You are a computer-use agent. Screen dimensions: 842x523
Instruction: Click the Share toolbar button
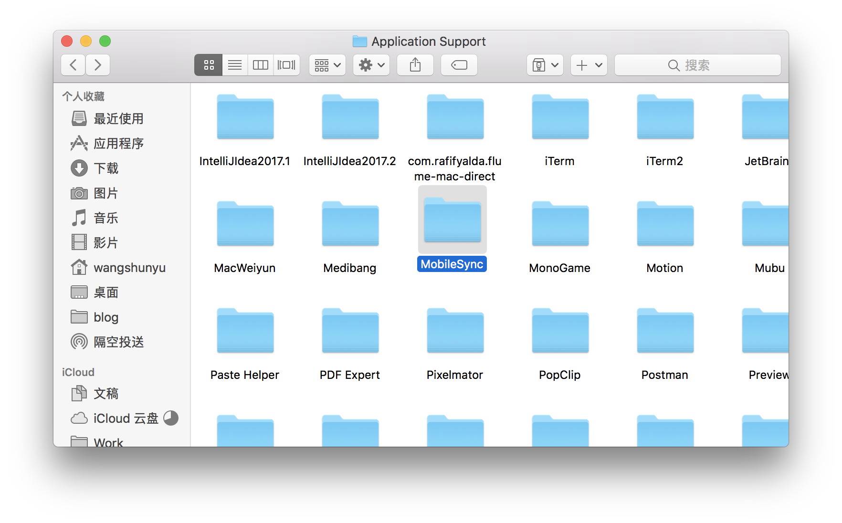pyautogui.click(x=415, y=65)
